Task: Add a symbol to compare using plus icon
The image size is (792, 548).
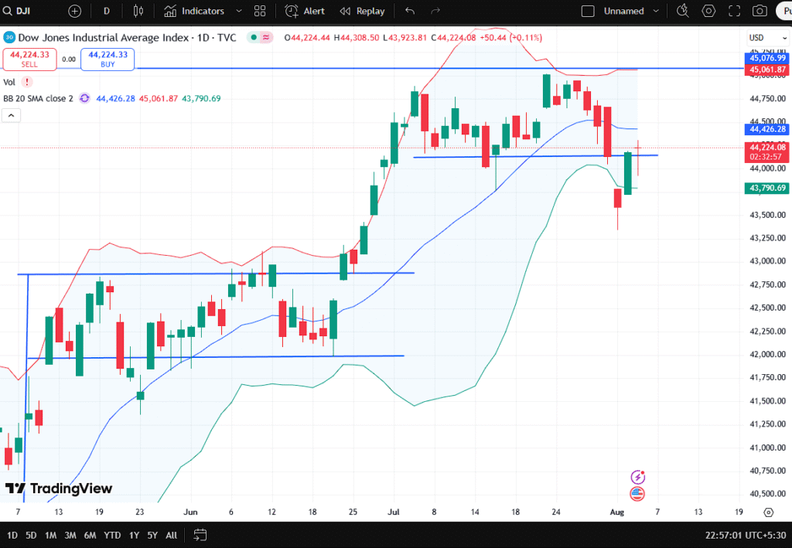Action: click(74, 11)
